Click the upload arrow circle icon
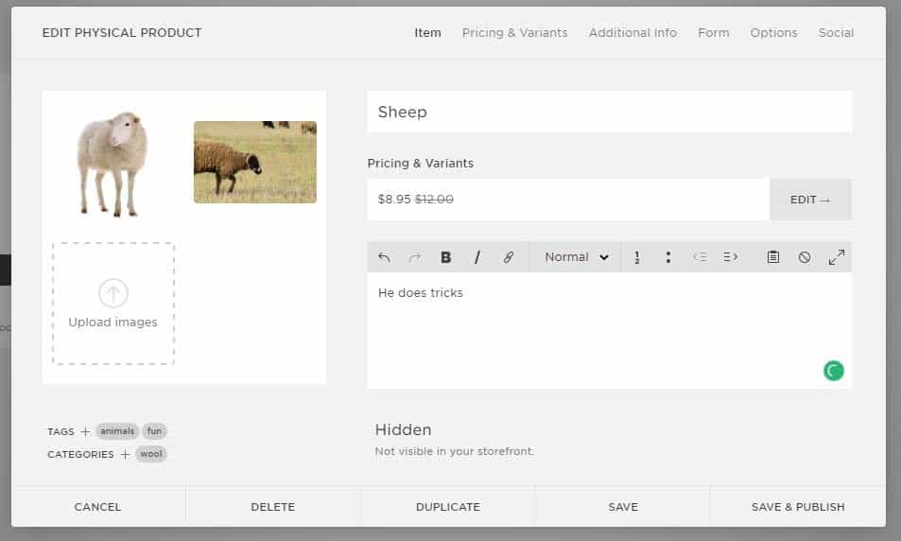 tap(113, 293)
